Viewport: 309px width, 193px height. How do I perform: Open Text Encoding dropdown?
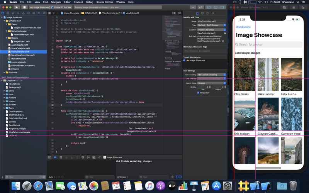[x=211, y=74]
